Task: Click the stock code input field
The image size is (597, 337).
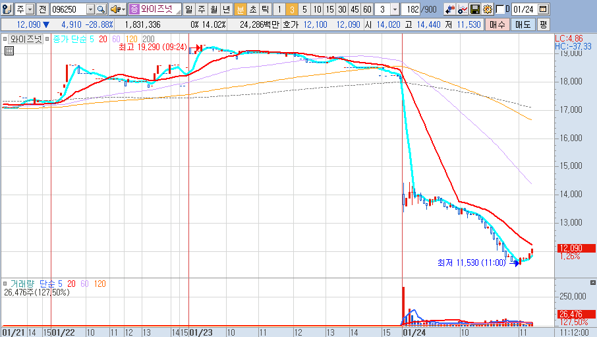Action: point(69,9)
